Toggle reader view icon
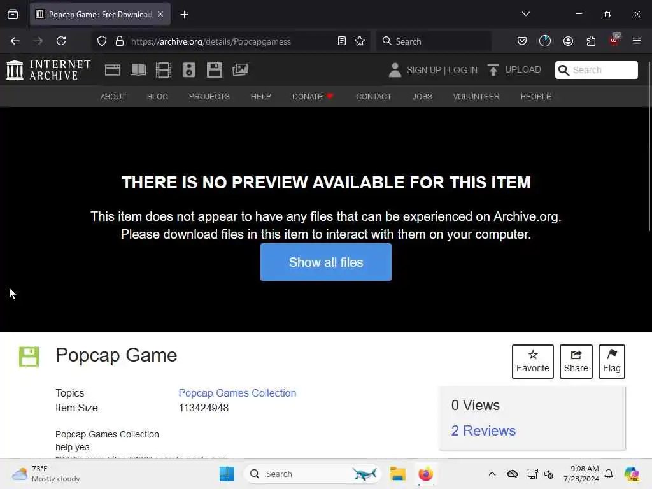The image size is (652, 489). point(342,41)
